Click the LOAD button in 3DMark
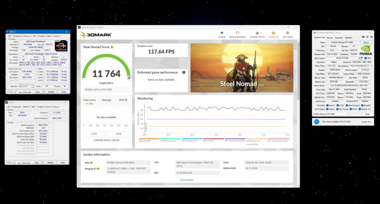Screen dimensions: 380x204 click(x=94, y=134)
